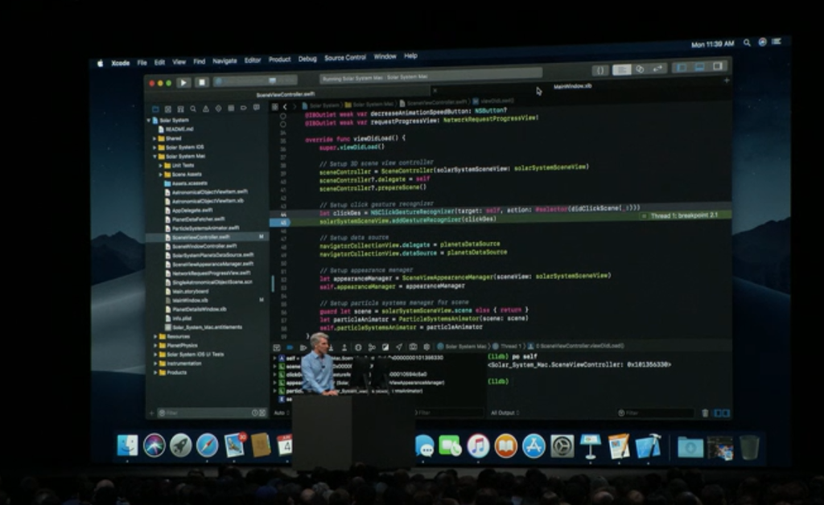This screenshot has width=824, height=505.
Task: Expand the Resources folder
Action: 155,336
